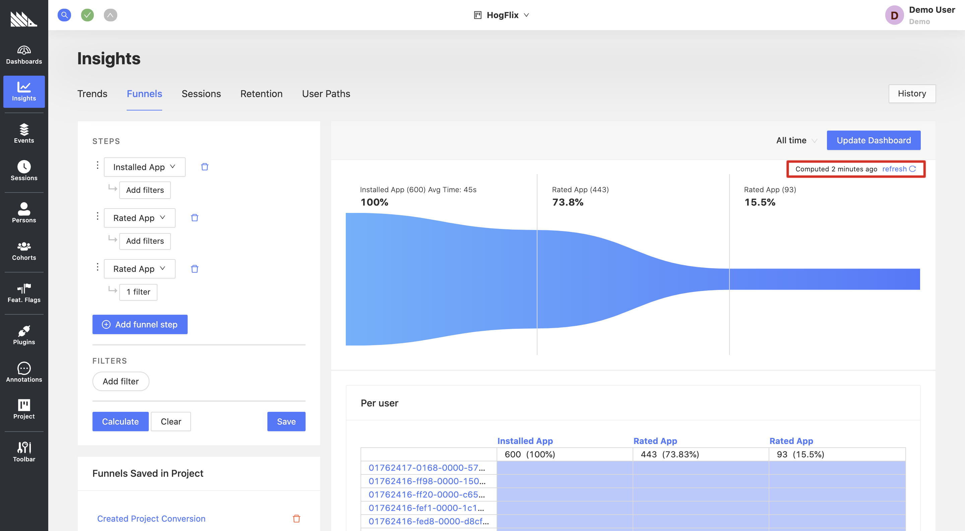This screenshot has width=965, height=531.
Task: Click the Demo User avatar
Action: click(894, 15)
